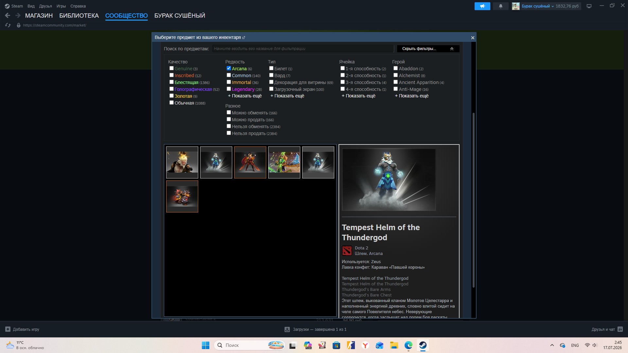Open the Windows Start menu
This screenshot has height=353, width=628.
(205, 345)
